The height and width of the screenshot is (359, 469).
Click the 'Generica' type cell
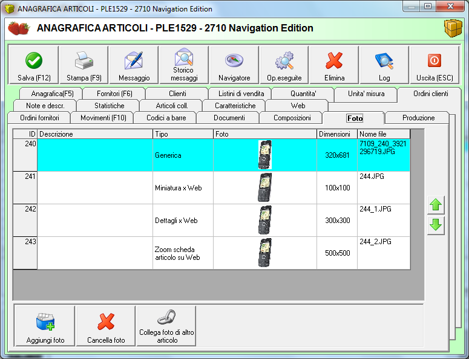(183, 155)
